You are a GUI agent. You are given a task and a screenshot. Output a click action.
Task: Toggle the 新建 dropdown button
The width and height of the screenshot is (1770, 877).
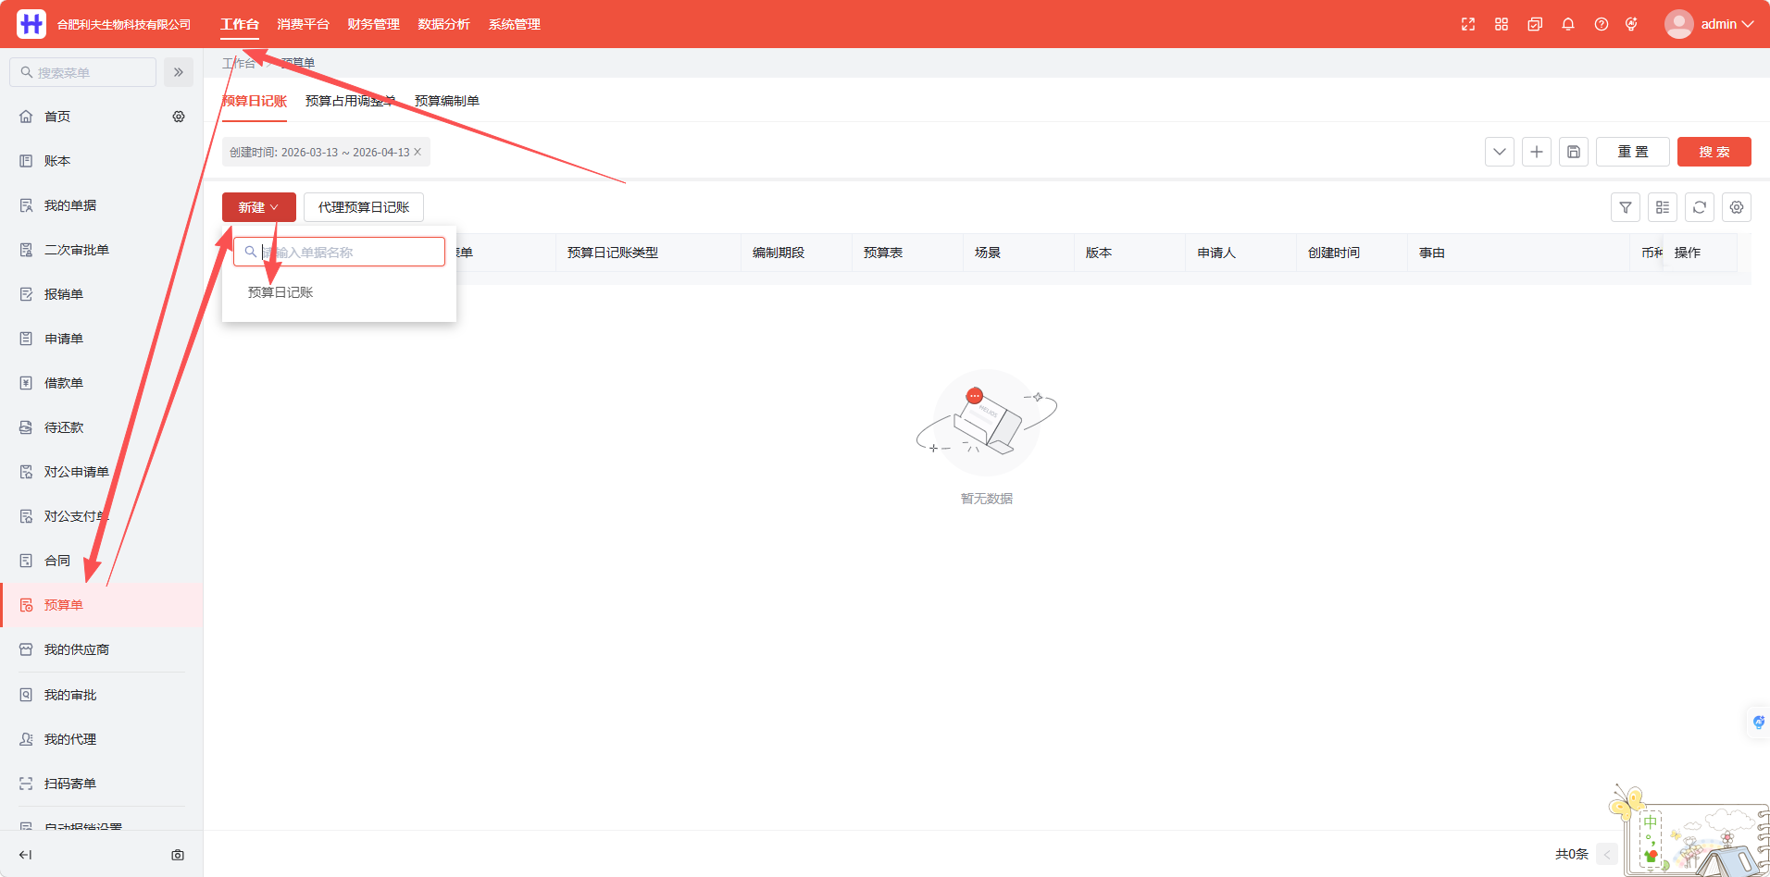[x=259, y=207]
